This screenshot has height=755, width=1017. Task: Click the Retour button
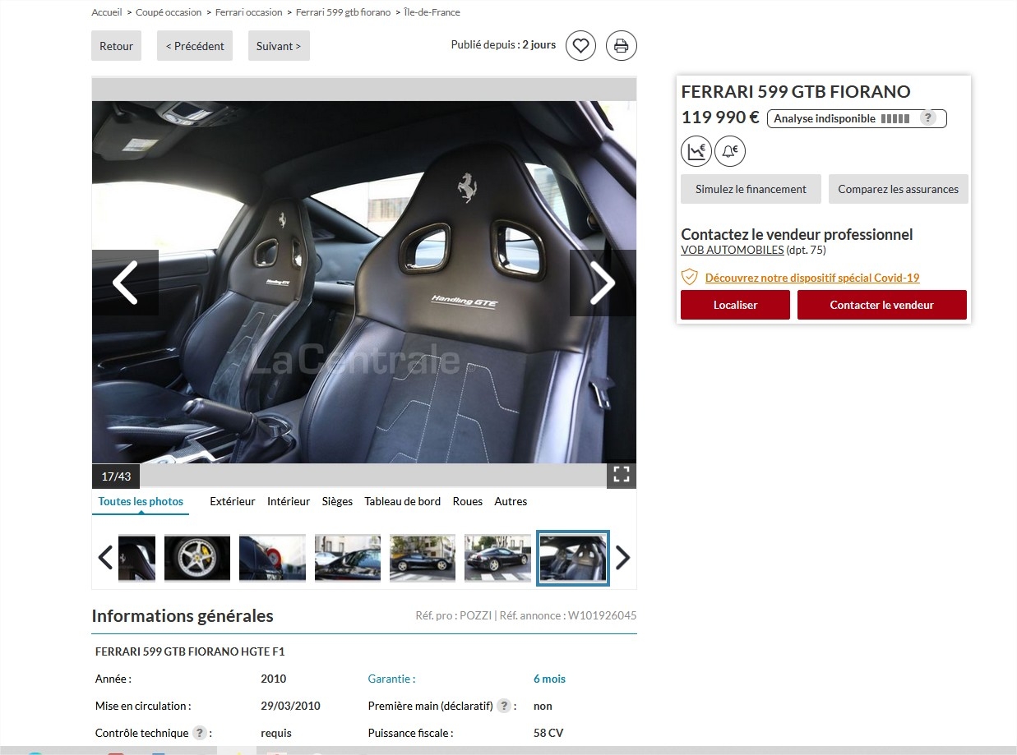(x=116, y=46)
